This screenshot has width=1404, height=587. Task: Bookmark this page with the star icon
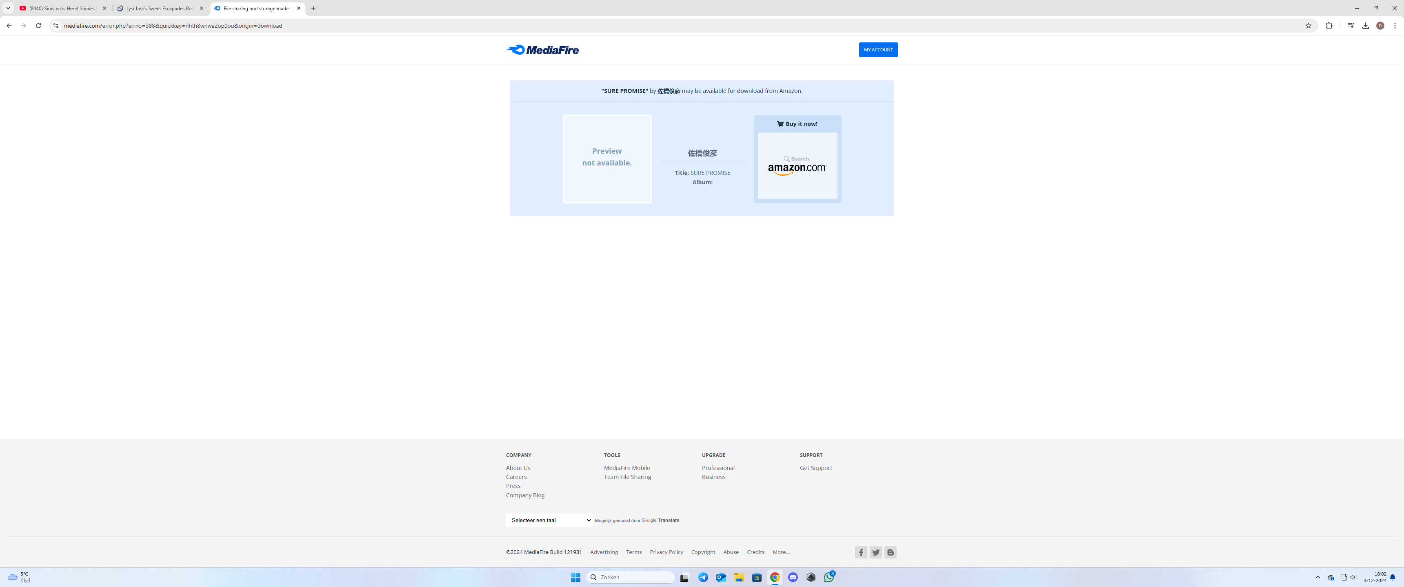[x=1308, y=26]
